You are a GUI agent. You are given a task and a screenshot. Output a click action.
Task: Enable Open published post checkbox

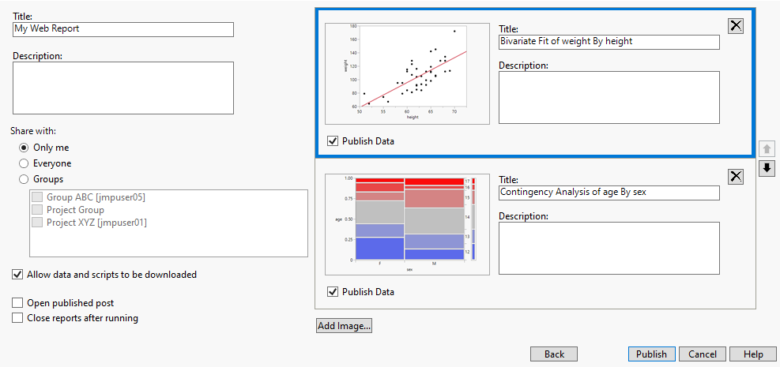coord(17,303)
